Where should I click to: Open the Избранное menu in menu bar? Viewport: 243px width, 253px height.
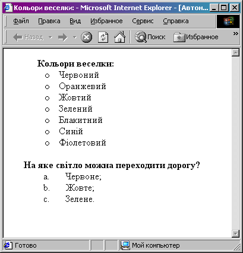pos(106,21)
